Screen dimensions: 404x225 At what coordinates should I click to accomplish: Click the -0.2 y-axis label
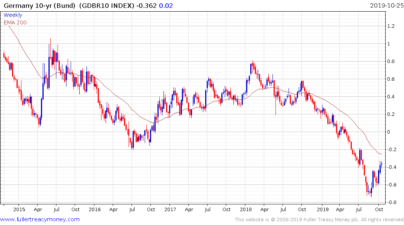coord(392,149)
